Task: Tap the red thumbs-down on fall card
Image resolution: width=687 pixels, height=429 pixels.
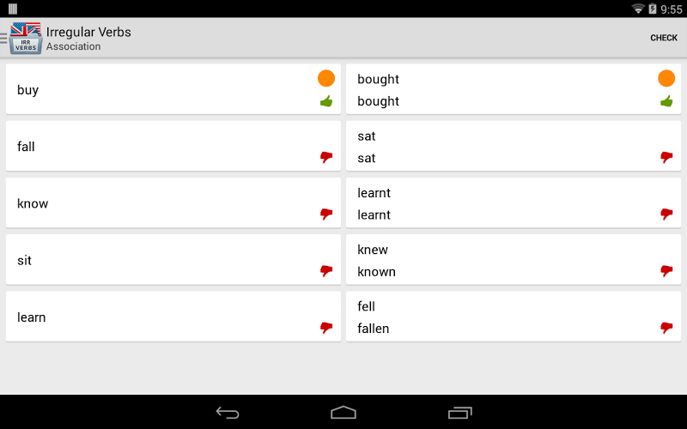Action: pyautogui.click(x=326, y=158)
